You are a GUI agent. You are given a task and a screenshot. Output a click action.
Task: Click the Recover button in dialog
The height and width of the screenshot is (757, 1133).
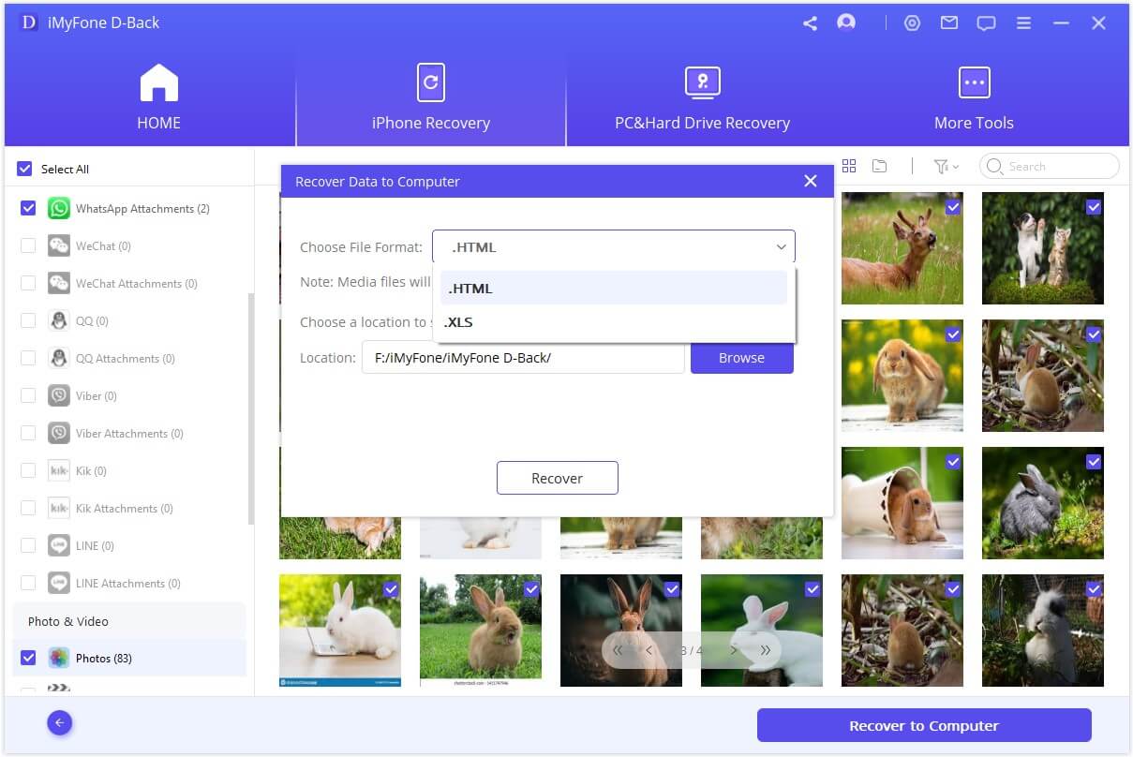click(558, 478)
